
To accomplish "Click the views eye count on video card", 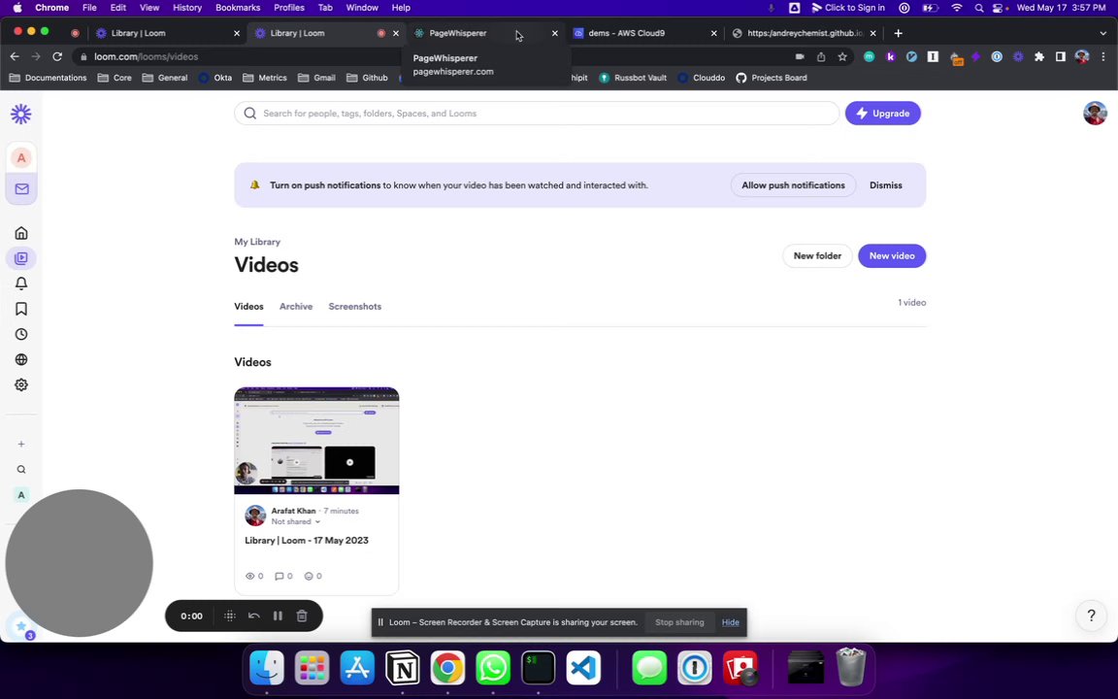I will coord(254,577).
